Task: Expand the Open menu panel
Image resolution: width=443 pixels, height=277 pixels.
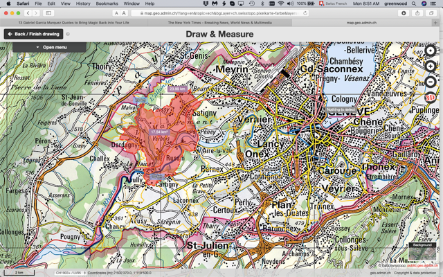Action: coord(50,47)
